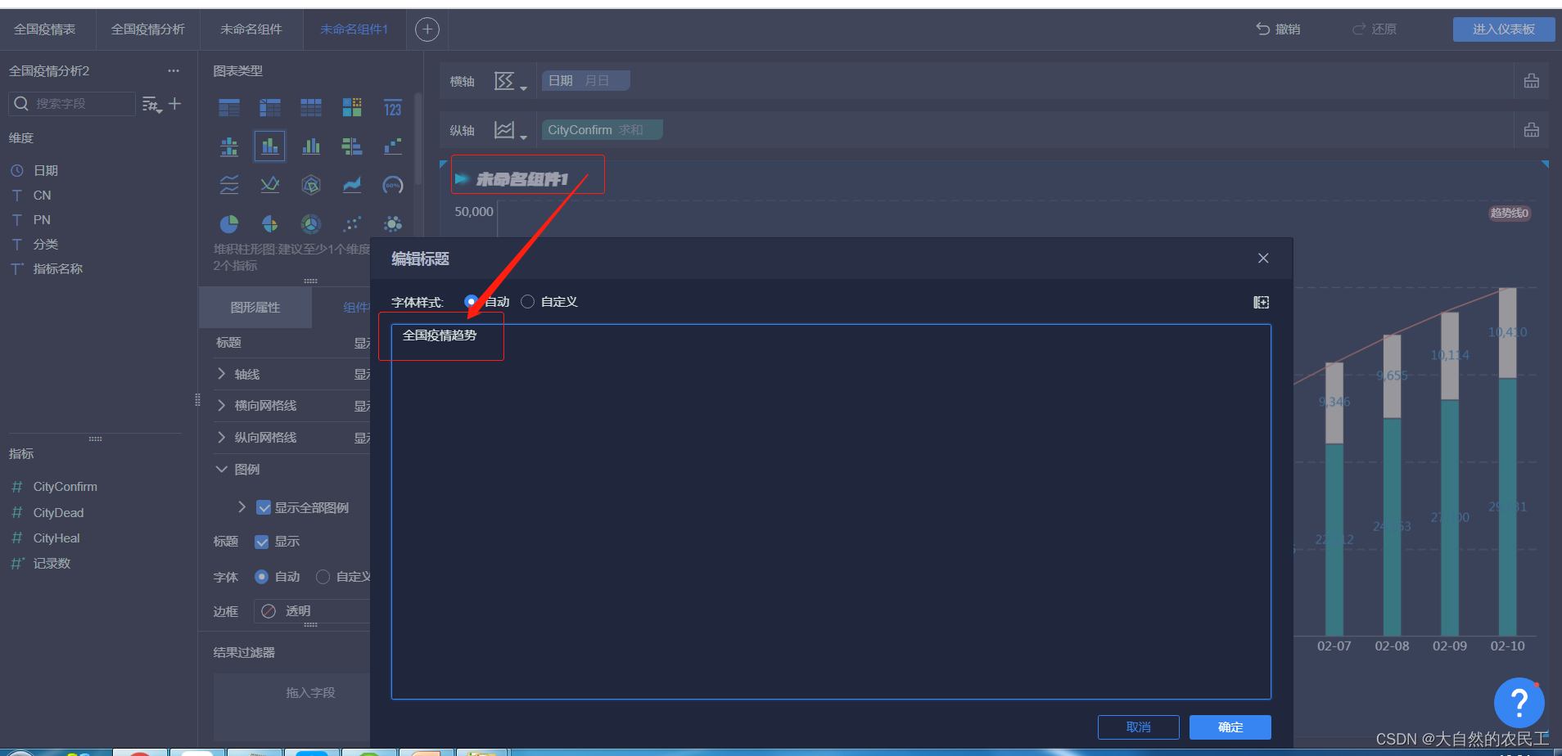
Task: Add a new component tab with plus icon
Action: coord(427,29)
